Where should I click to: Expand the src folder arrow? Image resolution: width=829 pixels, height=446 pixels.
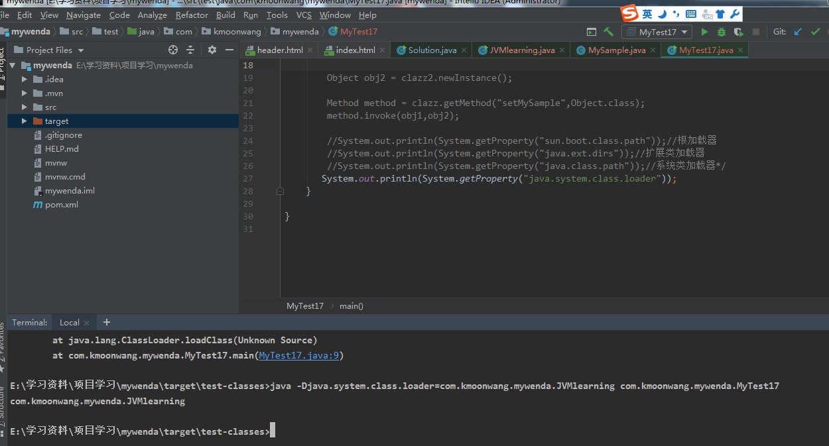[25, 107]
